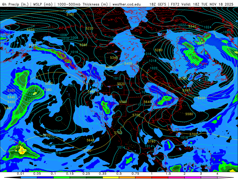238x179 pixels.
Task: Pick the dark orange 0.75–1 legend swatch
Action: tap(144, 178)
